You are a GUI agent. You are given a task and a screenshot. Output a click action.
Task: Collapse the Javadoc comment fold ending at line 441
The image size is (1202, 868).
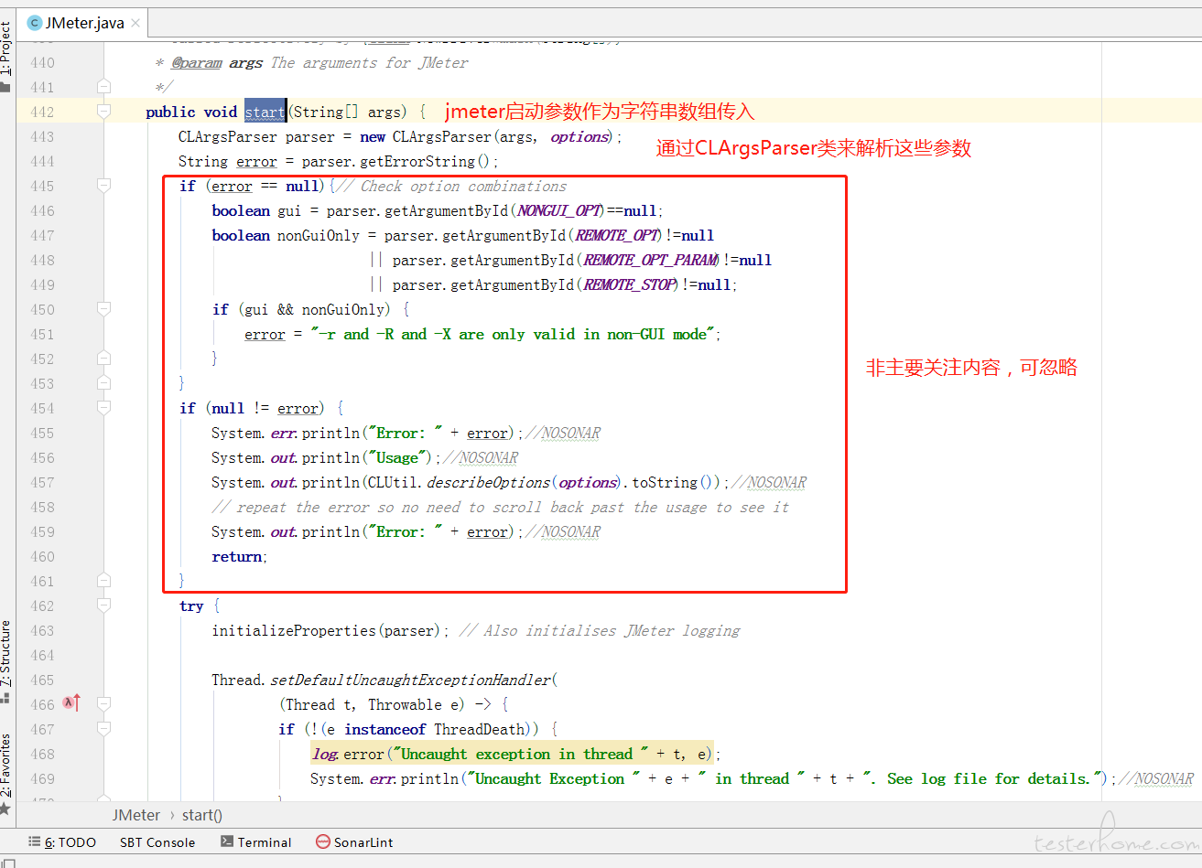[x=103, y=87]
